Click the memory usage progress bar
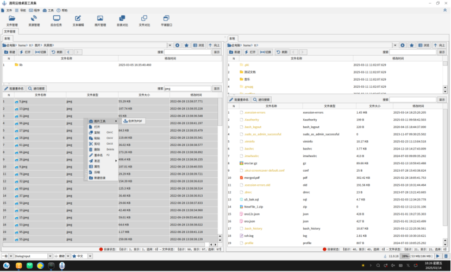 [x=417, y=256]
